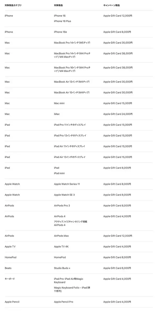This screenshot has height=312, width=157.
Task: Click the iPad mini product name
Action: [x=59, y=173]
